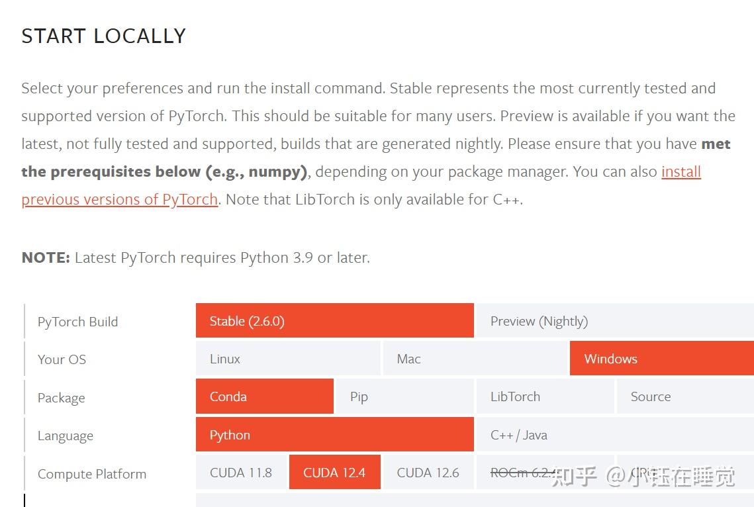Viewport: 754px width, 507px height.
Task: Pick the Windows OS option
Action: point(661,359)
